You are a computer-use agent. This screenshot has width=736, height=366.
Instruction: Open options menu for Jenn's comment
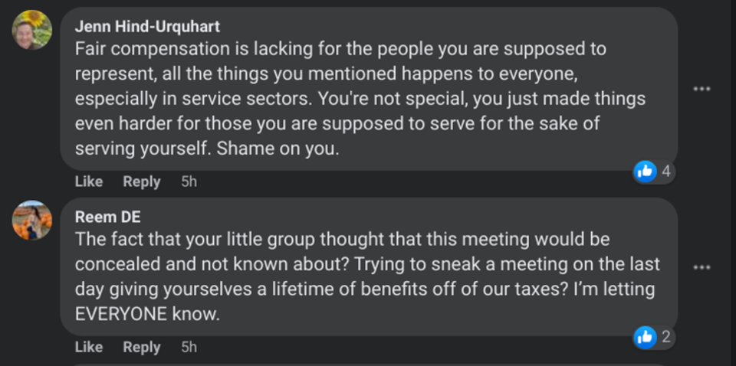click(x=701, y=89)
